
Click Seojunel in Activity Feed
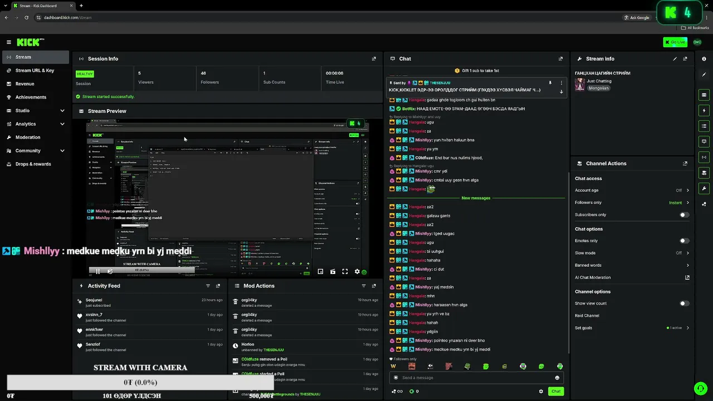94,300
